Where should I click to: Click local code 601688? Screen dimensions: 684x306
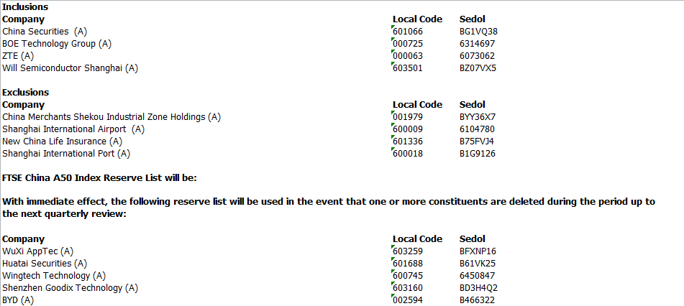[409, 264]
